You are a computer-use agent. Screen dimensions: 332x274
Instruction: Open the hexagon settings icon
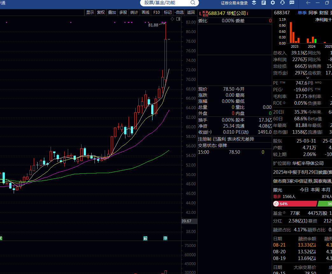pos(273,3)
